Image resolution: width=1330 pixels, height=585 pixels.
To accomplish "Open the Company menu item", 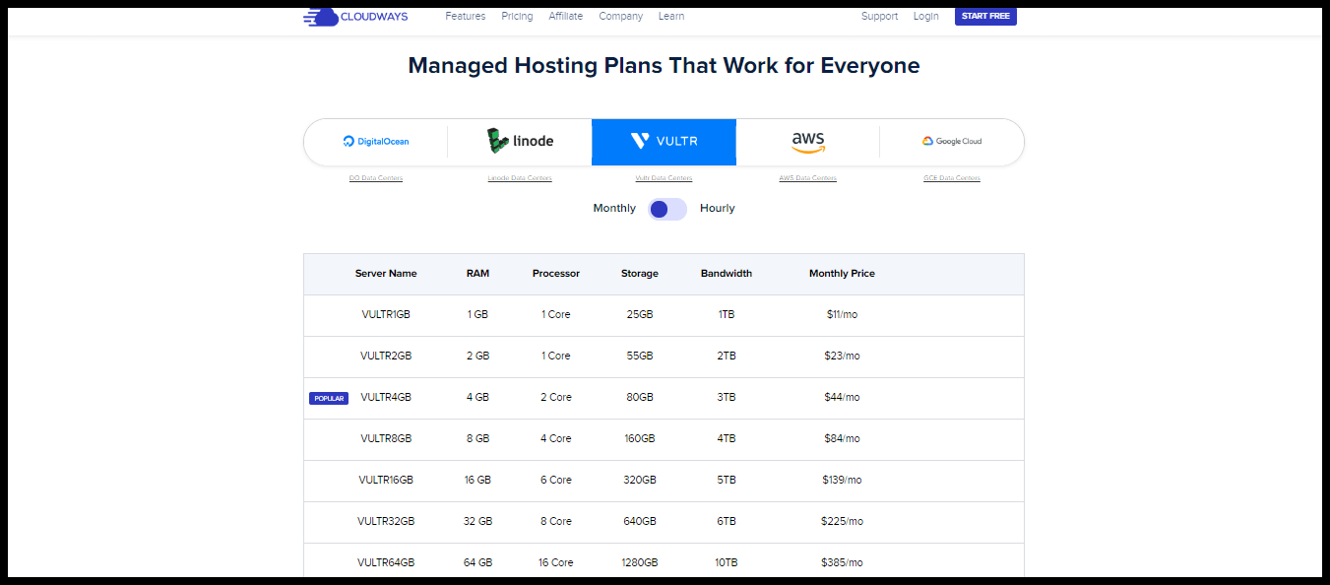I will [x=620, y=16].
